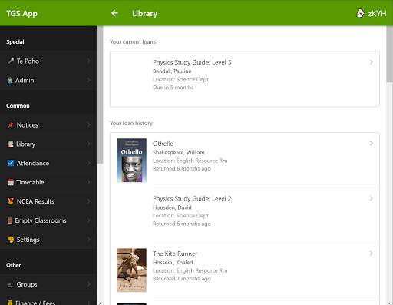The width and height of the screenshot is (393, 305).
Task: Open the Attendance menu item
Action: pos(48,163)
